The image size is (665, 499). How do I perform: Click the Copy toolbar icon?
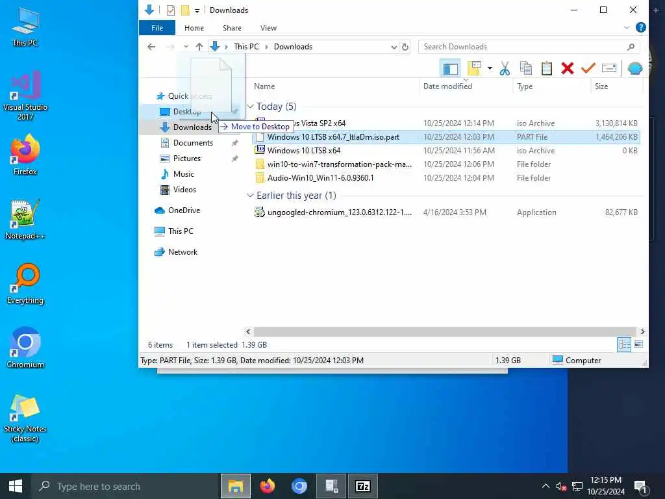click(x=526, y=68)
